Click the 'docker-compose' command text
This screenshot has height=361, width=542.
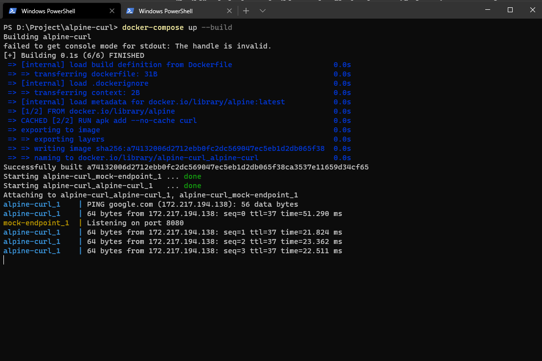click(x=153, y=27)
